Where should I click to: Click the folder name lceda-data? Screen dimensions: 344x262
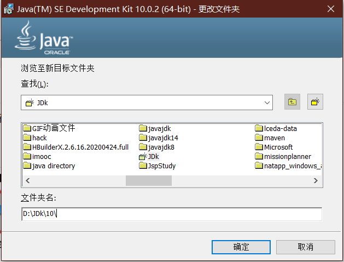(281, 128)
